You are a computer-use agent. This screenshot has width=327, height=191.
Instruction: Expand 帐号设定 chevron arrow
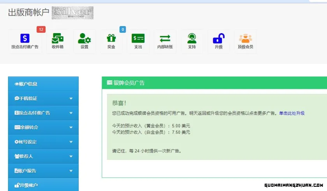(x=71, y=142)
